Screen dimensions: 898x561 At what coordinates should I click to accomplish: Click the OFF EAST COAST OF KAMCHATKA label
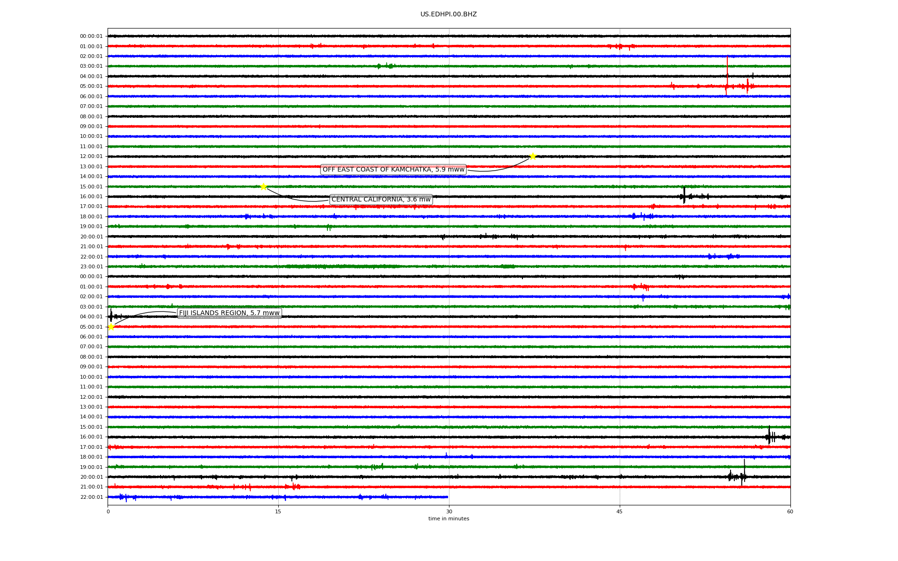[393, 170]
